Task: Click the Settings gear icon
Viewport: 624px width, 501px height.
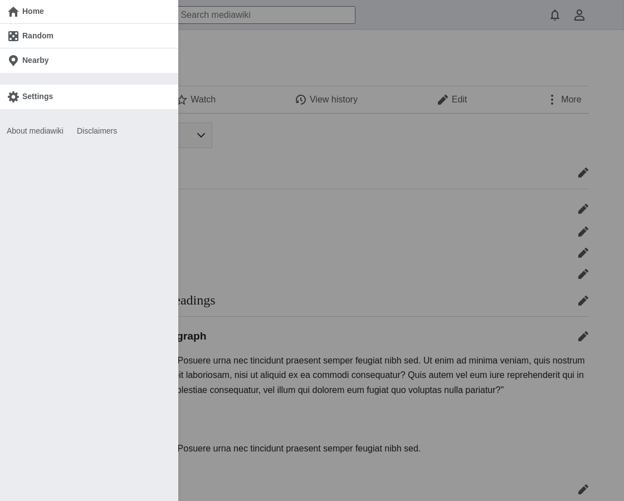Action: point(13,97)
